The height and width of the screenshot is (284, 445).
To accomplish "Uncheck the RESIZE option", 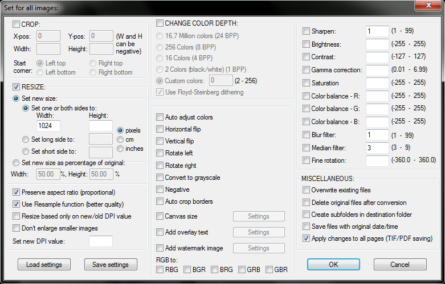I will pos(16,87).
